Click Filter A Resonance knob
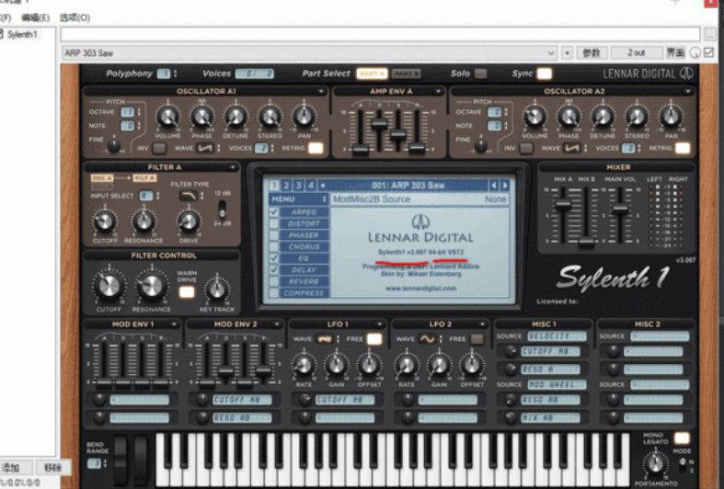The height and width of the screenshot is (489, 724). 144,222
